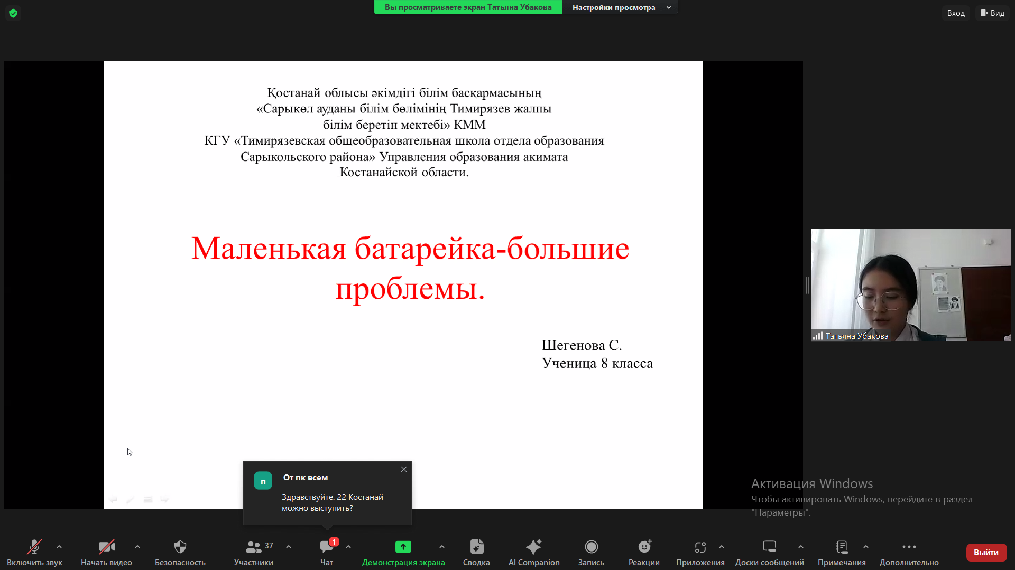Expand notes options arrow beside Примечания
The width and height of the screenshot is (1015, 570).
pos(866,547)
